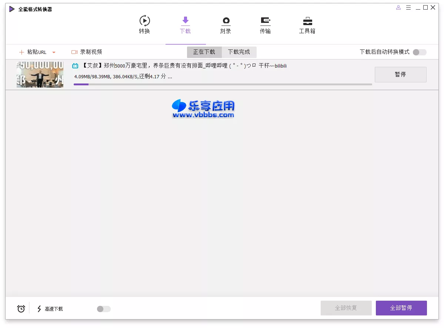Click the bilibili source icon on download item
Viewport: 444px width, 328px height.
(75, 65)
